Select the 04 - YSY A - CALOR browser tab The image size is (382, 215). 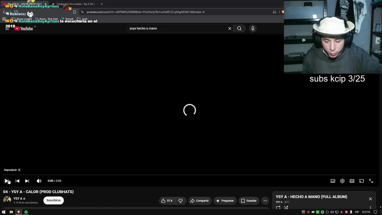click(x=24, y=4)
